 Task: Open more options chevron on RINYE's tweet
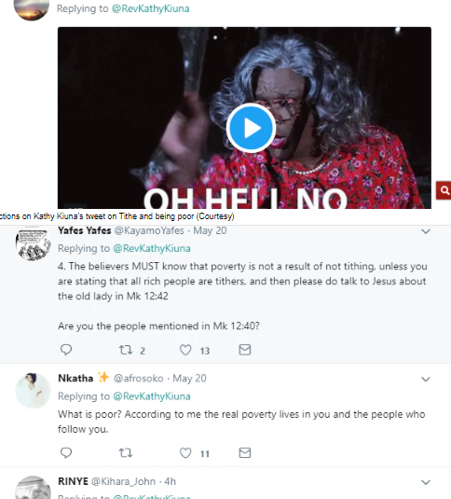tap(426, 482)
